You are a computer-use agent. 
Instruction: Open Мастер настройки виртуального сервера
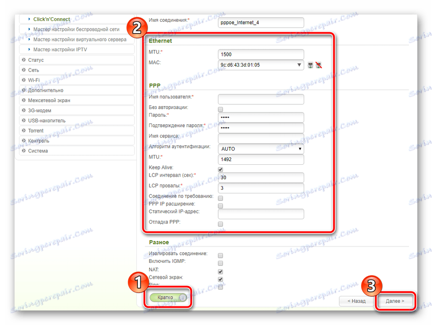[x=80, y=39]
